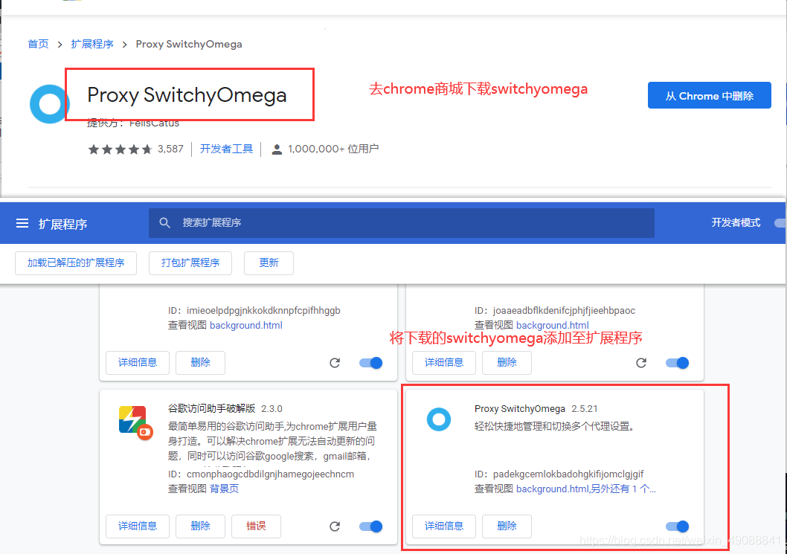Click the Proxy SwitchyOmega logo in the store page
The width and height of the screenshot is (787, 554).
click(50, 104)
